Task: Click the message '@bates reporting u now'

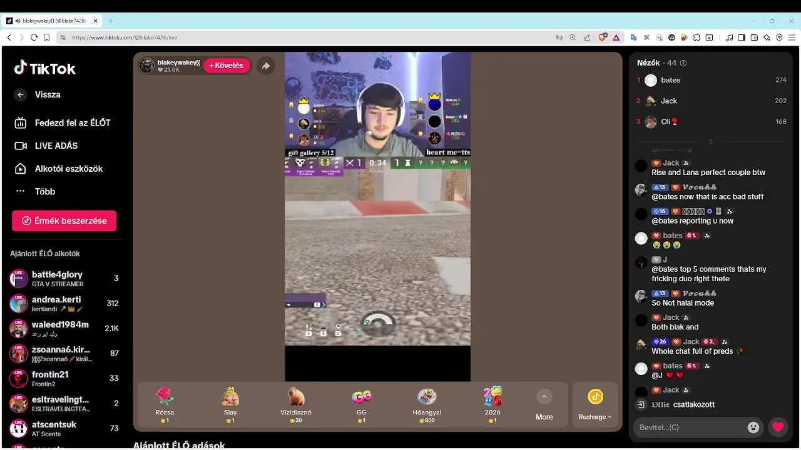Action: pyautogui.click(x=692, y=221)
